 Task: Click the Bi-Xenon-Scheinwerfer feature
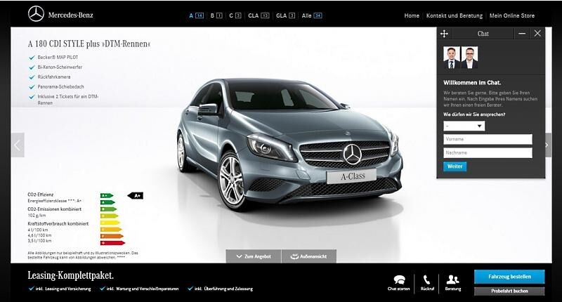point(55,67)
